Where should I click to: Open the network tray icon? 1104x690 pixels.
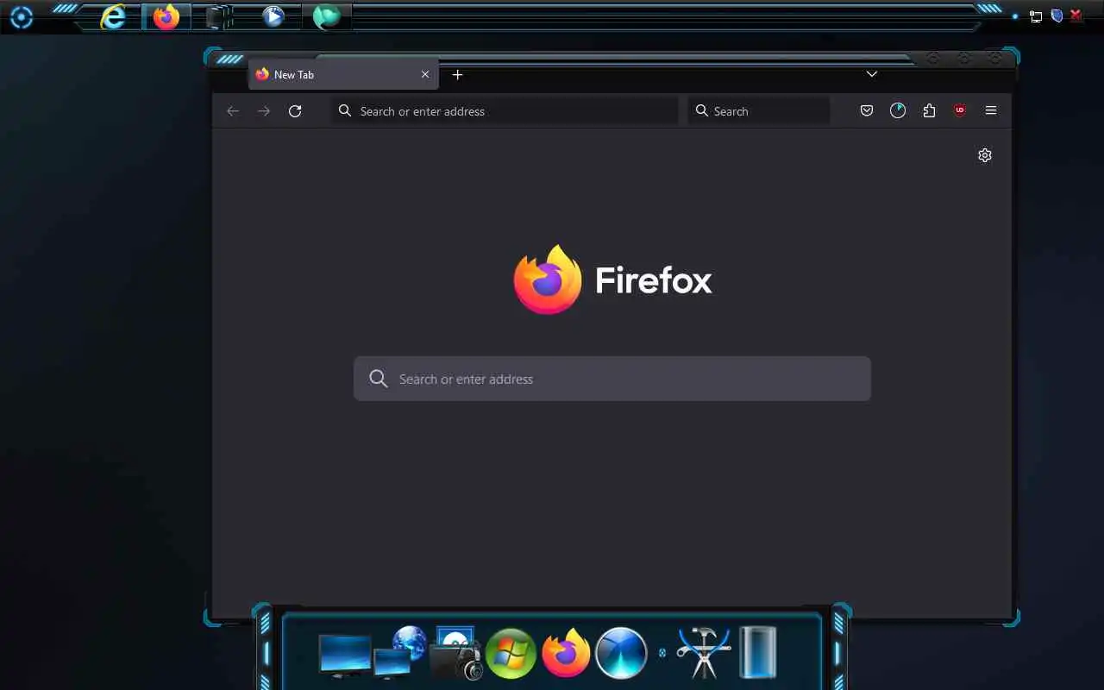point(1036,16)
